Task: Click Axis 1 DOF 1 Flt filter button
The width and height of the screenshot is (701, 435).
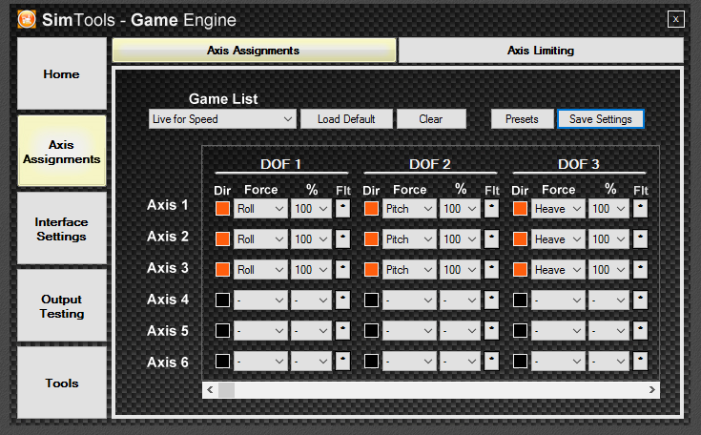Action: coord(343,208)
